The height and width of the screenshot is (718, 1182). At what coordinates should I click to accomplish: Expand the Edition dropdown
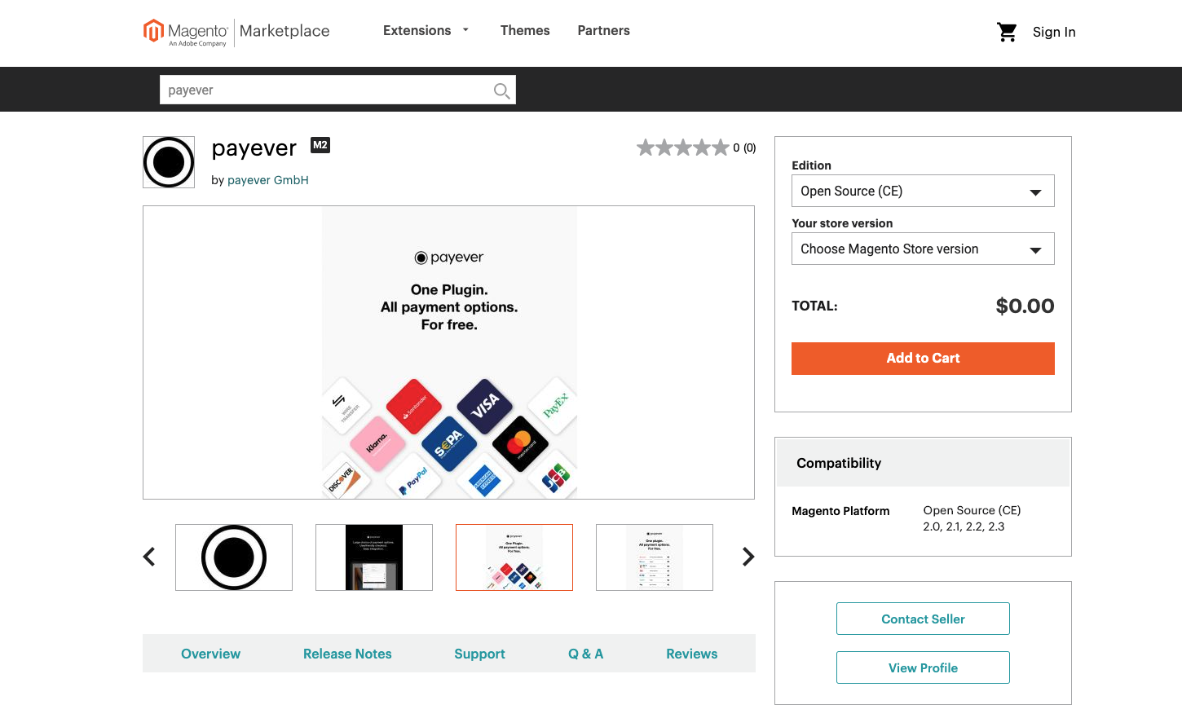coord(923,191)
